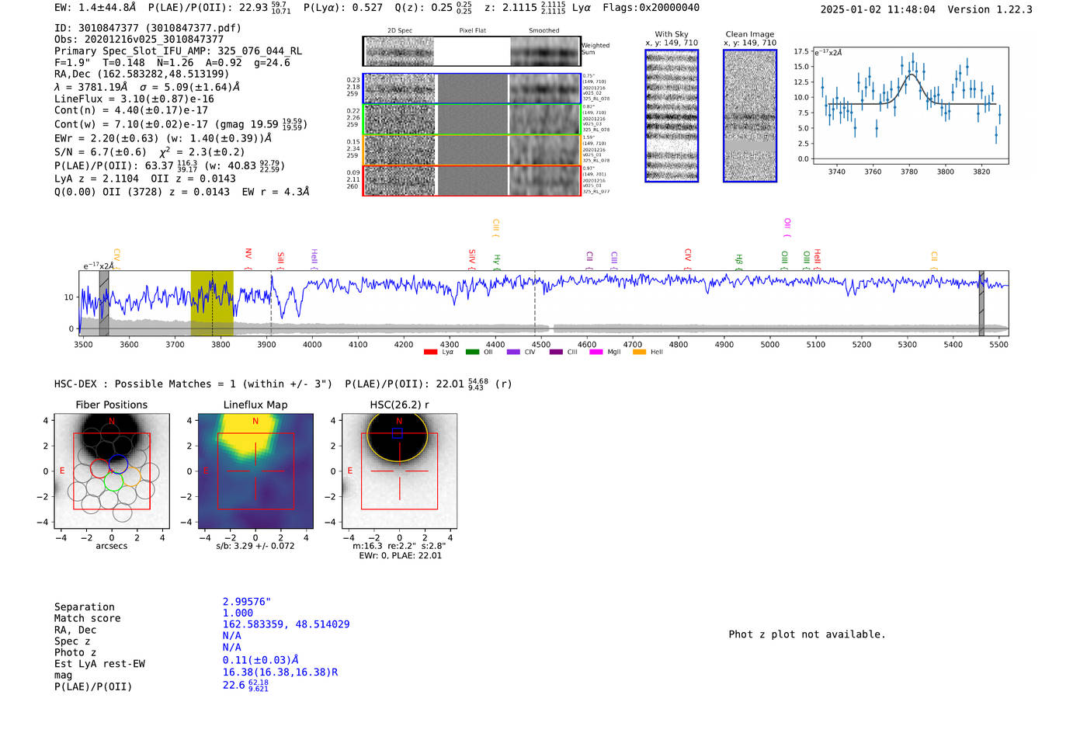Image resolution: width=1087 pixels, height=740 pixels.
Task: Click header Q(z): 0.25 value
Action: (x=433, y=8)
